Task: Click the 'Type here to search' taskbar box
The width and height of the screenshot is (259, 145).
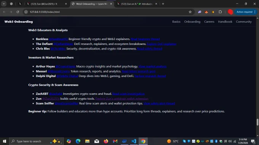Action: tap(36, 141)
